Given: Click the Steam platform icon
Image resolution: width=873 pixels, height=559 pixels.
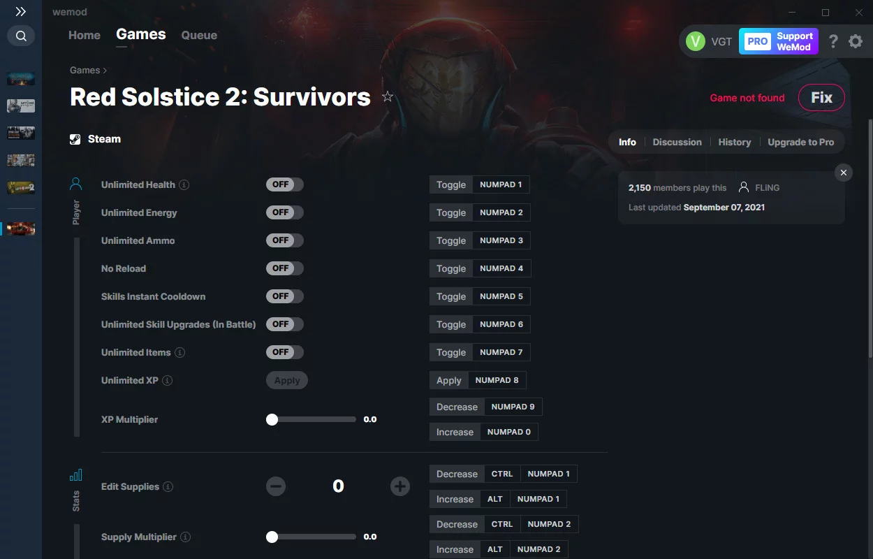Looking at the screenshot, I should (75, 139).
